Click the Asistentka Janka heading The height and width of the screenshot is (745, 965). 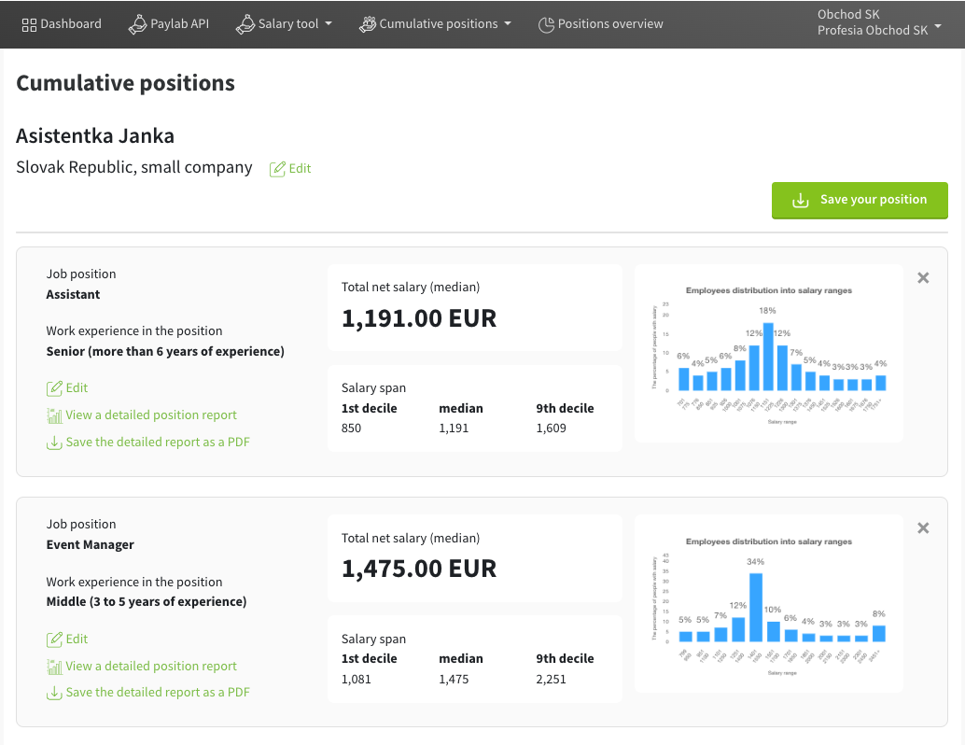click(95, 136)
